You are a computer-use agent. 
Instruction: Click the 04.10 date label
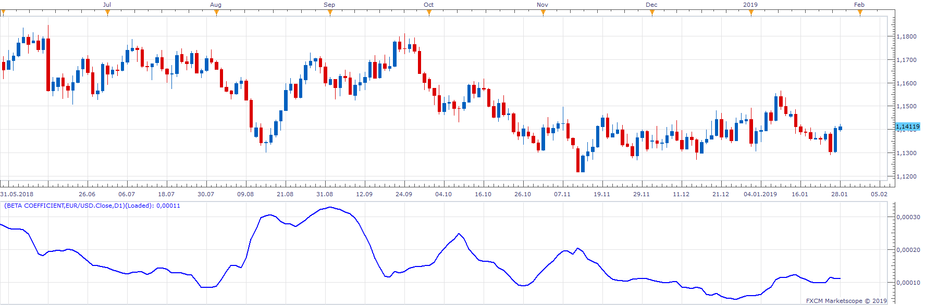pos(443,194)
